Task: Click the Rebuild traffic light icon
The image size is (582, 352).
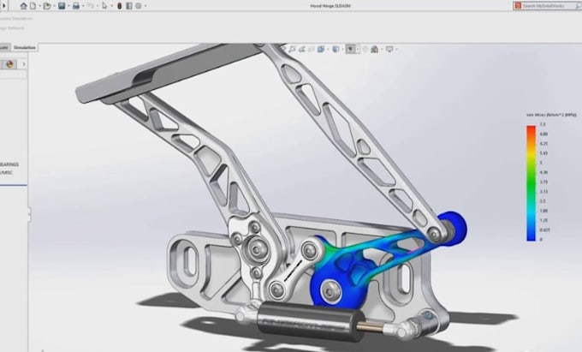Action: click(x=120, y=6)
